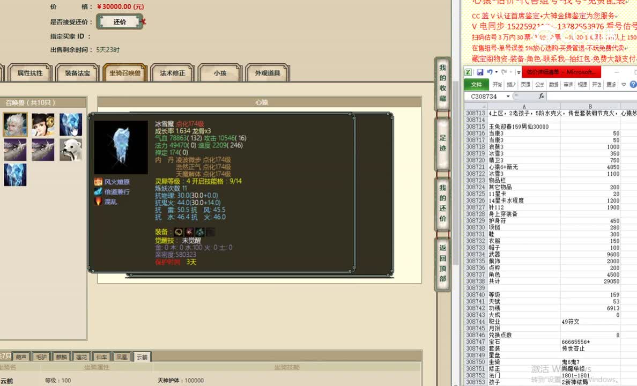Click the Undo icon in Excel

click(x=491, y=72)
